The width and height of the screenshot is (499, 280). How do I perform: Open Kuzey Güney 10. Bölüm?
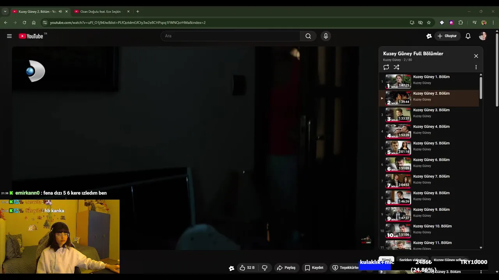(x=429, y=231)
